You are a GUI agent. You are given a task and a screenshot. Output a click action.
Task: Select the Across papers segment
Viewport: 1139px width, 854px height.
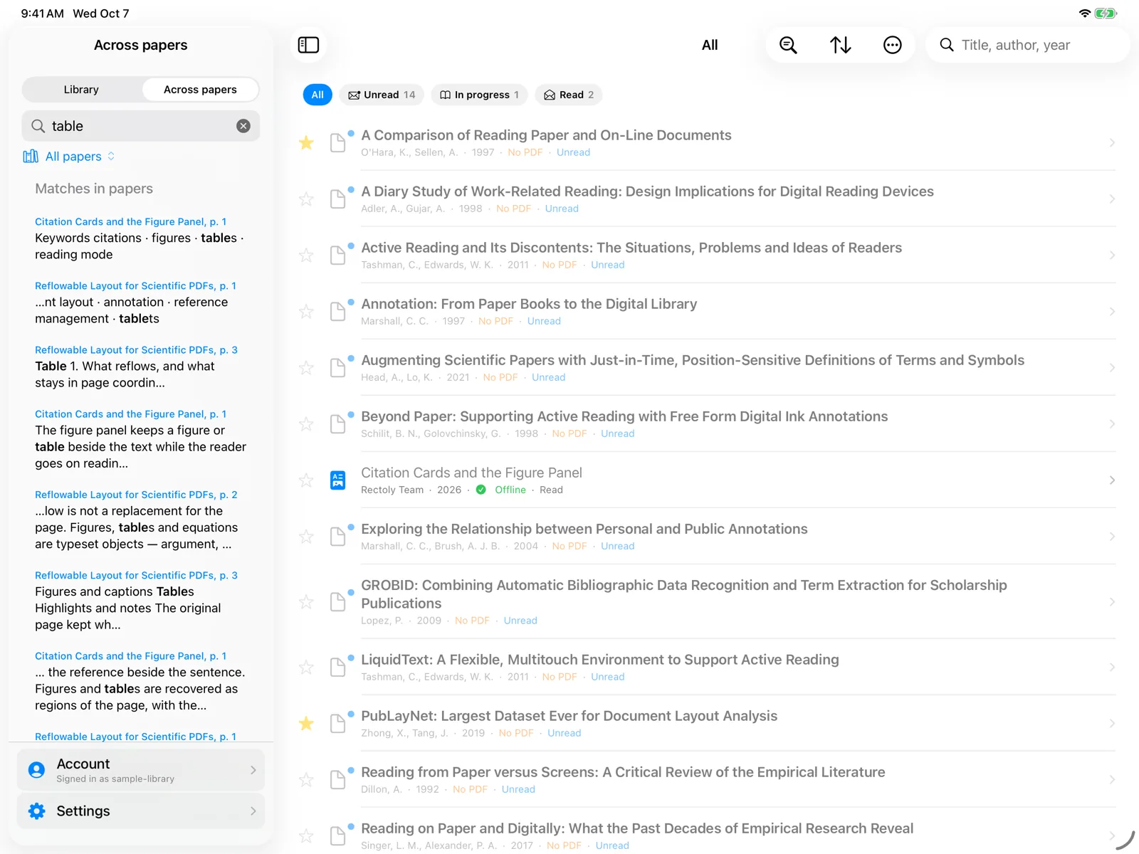click(200, 90)
